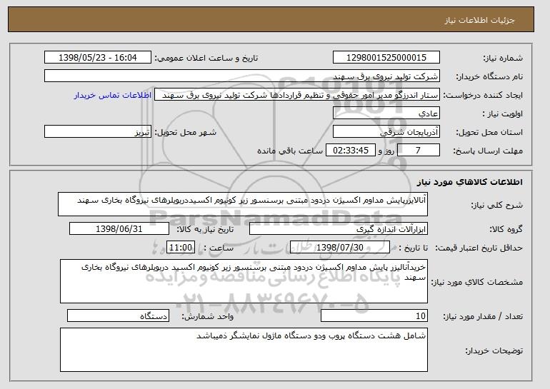Click the label نام دستگاه خریدار

pos(489,77)
